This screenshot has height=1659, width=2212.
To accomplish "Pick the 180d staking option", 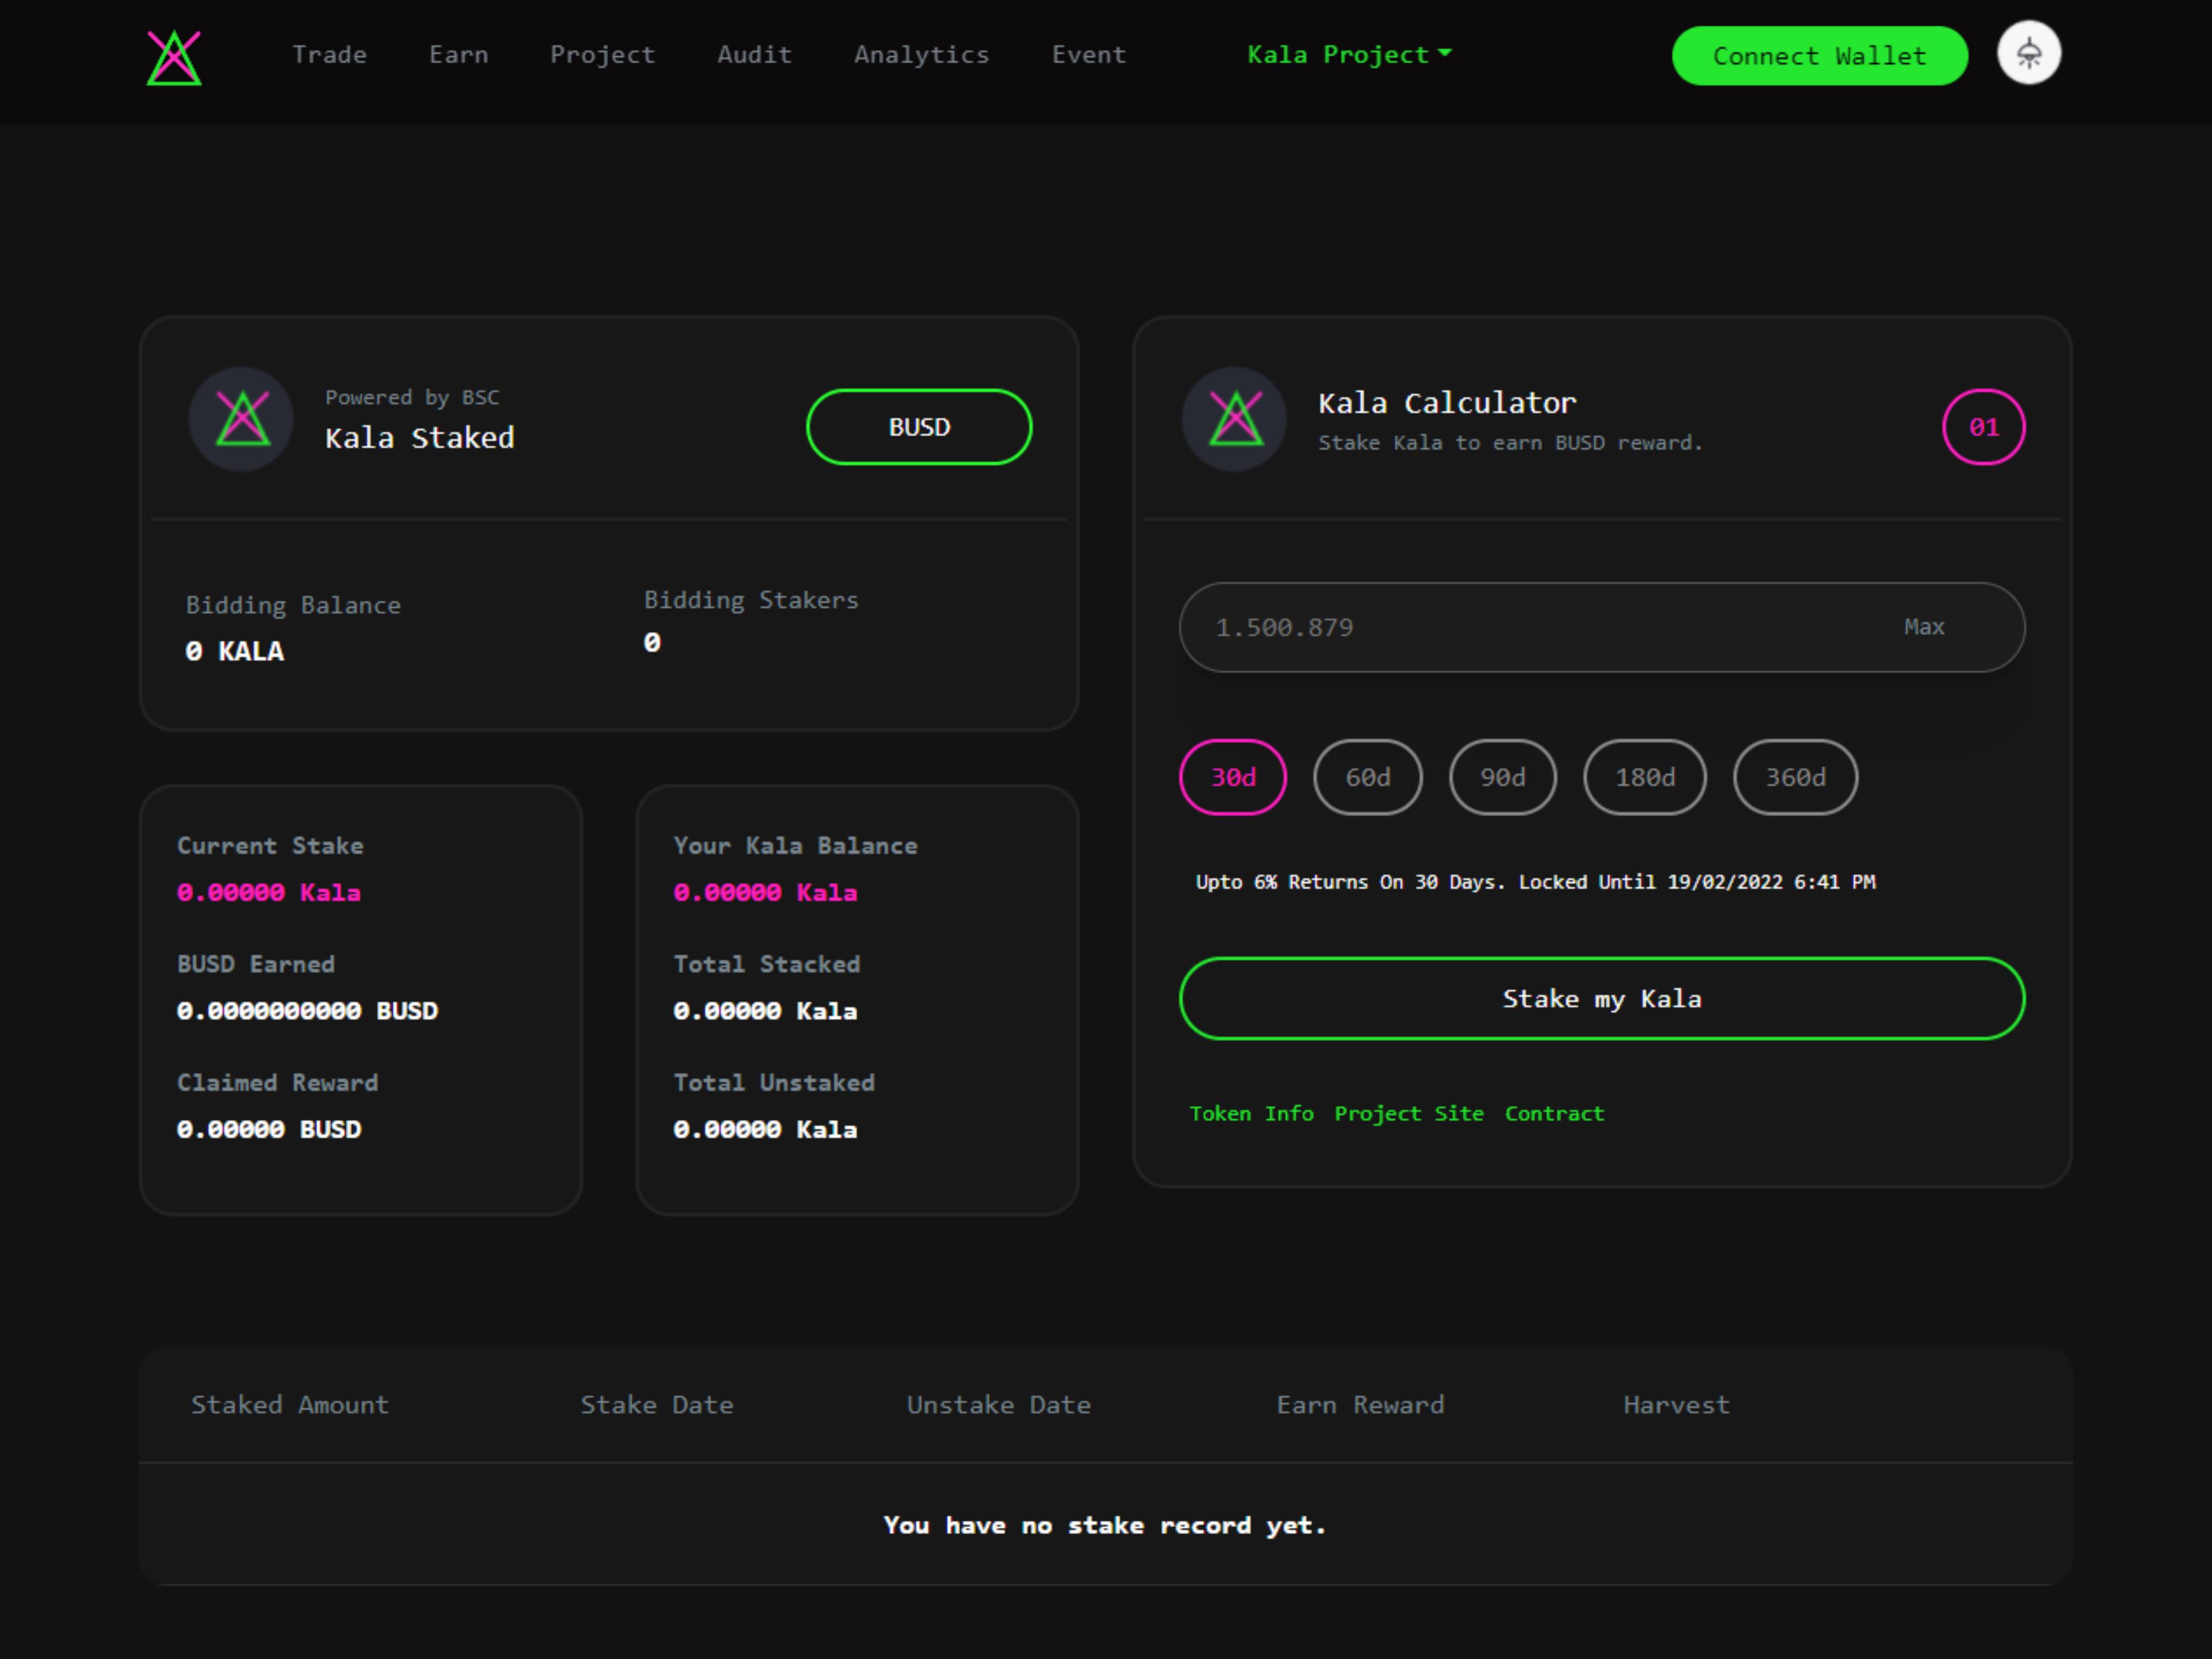I will (1644, 777).
